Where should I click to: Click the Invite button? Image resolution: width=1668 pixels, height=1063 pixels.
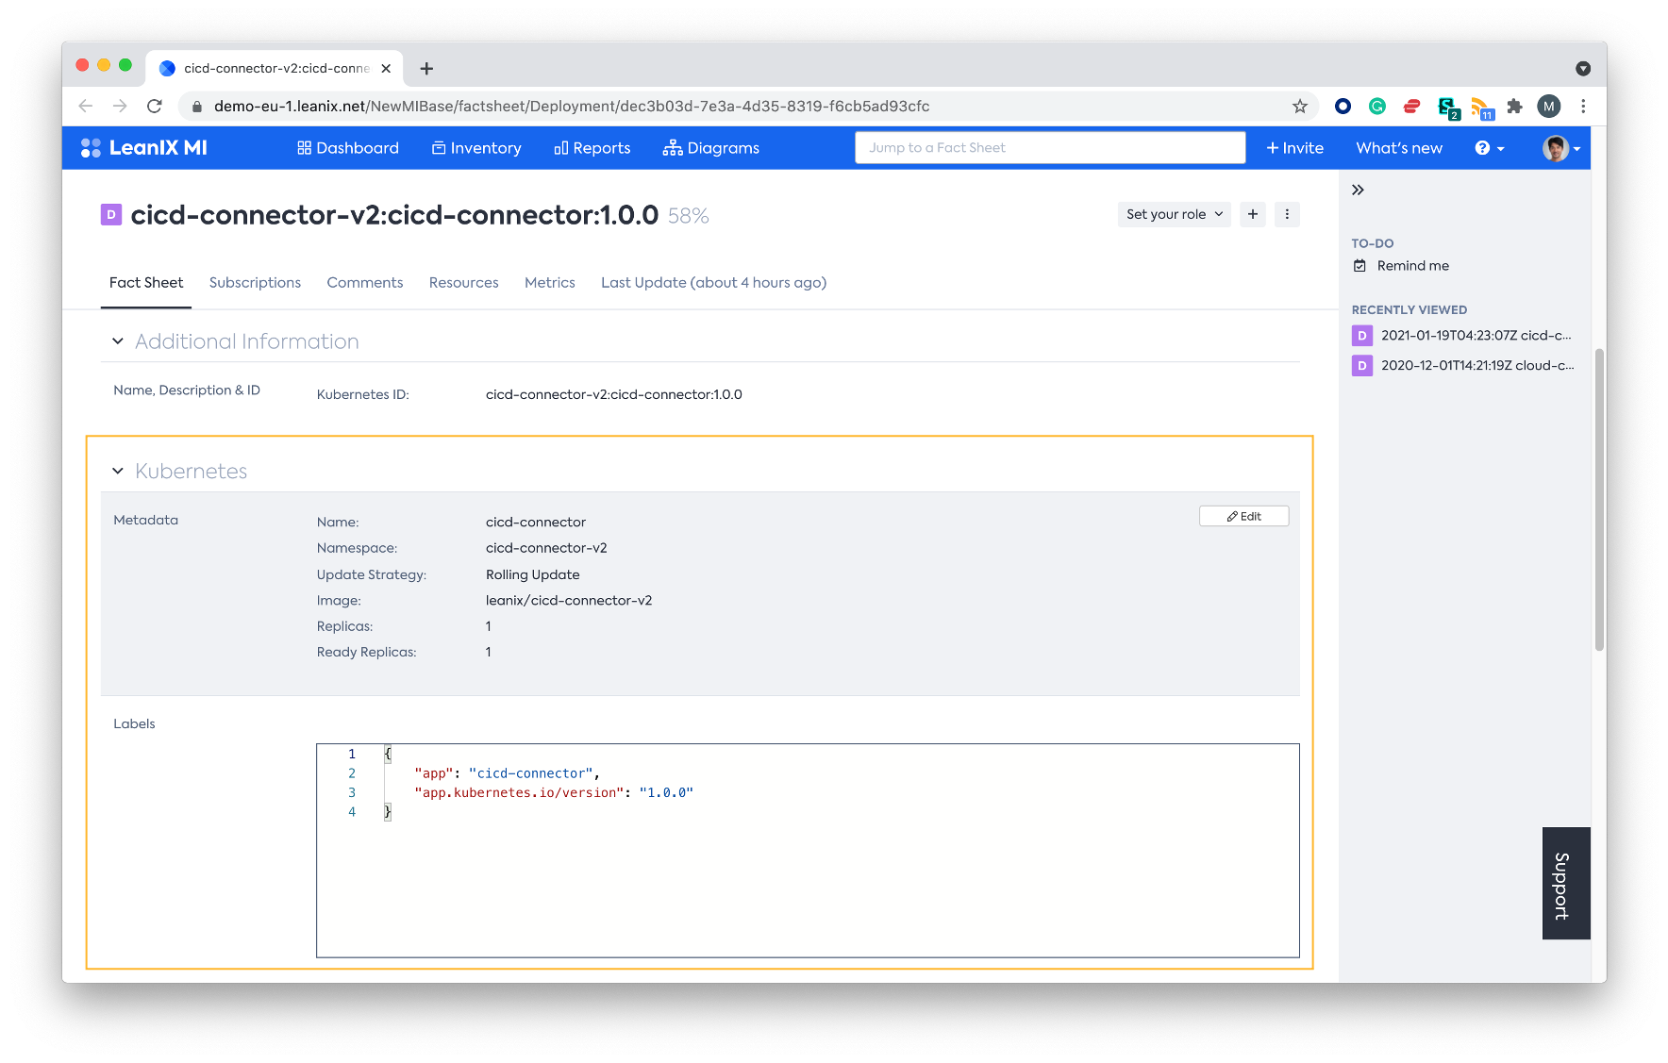coord(1294,148)
